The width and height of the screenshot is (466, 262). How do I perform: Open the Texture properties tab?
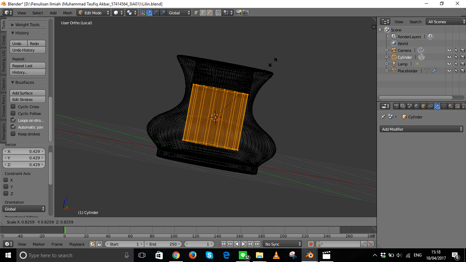(457, 106)
